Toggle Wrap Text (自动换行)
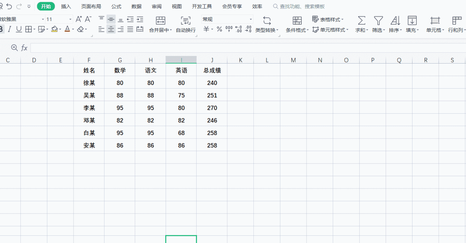 coord(186,24)
